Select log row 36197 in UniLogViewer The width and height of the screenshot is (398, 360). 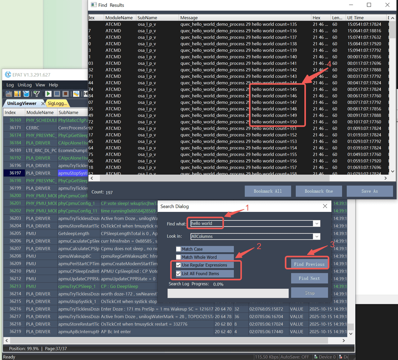(x=46, y=173)
